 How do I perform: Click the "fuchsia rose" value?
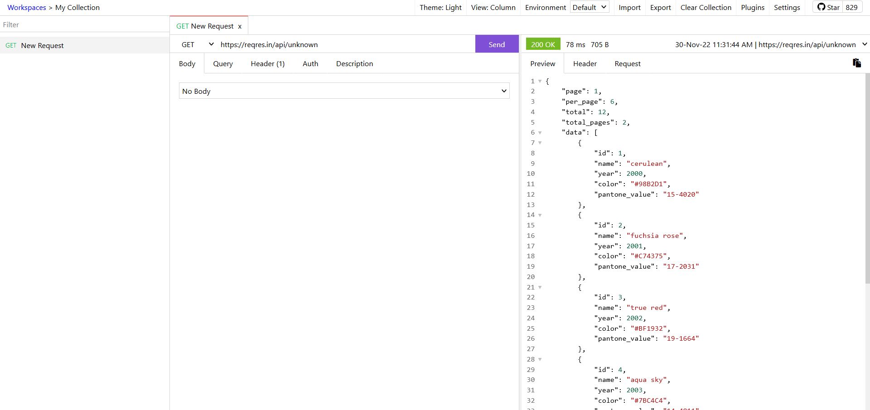click(x=655, y=236)
